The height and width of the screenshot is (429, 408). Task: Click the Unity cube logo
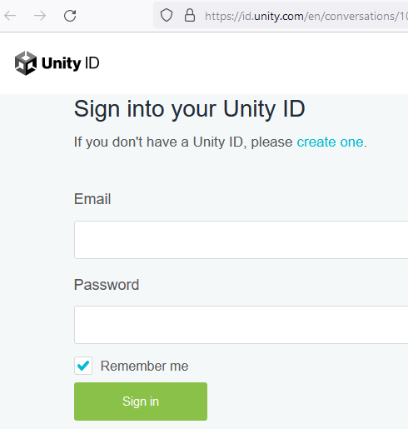click(x=26, y=63)
